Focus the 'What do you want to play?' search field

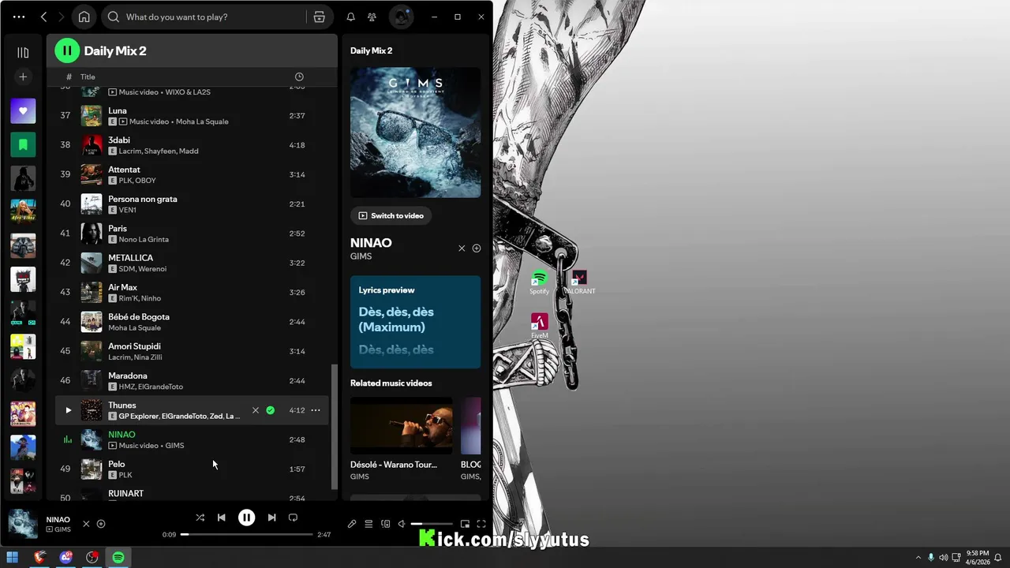205,17
